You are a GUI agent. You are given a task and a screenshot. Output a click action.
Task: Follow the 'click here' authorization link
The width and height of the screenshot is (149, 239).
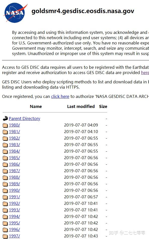point(60,96)
